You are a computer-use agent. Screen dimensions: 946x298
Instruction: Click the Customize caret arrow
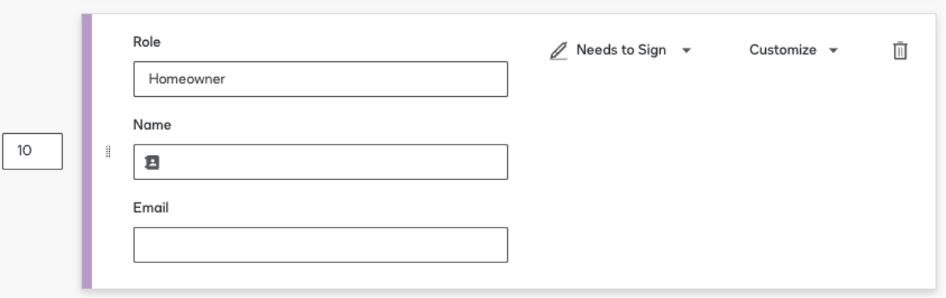tap(833, 51)
